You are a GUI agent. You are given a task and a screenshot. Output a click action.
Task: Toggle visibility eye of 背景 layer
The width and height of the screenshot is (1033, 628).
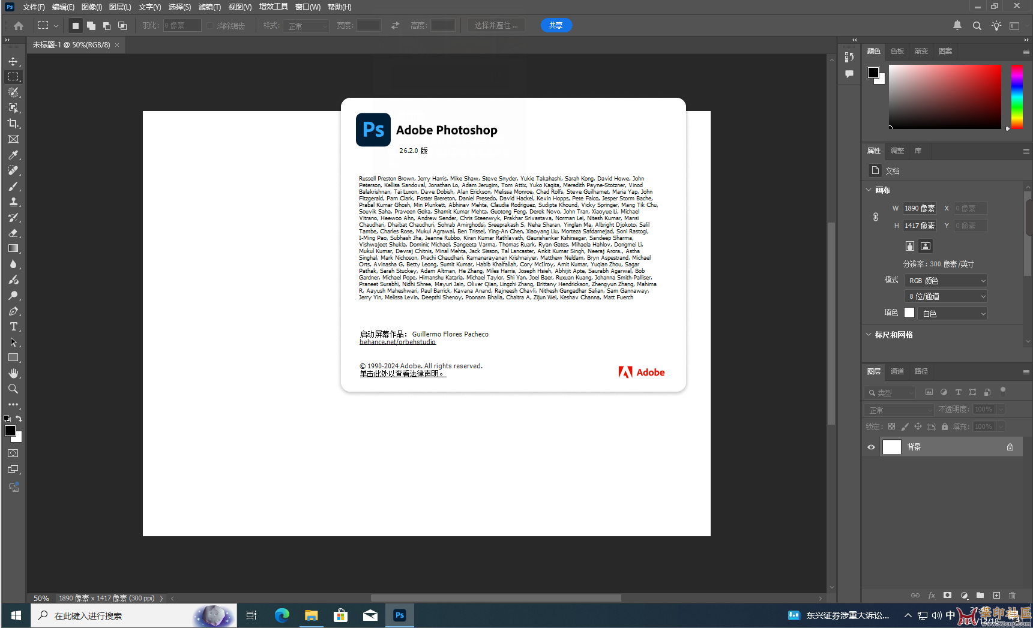click(x=871, y=447)
